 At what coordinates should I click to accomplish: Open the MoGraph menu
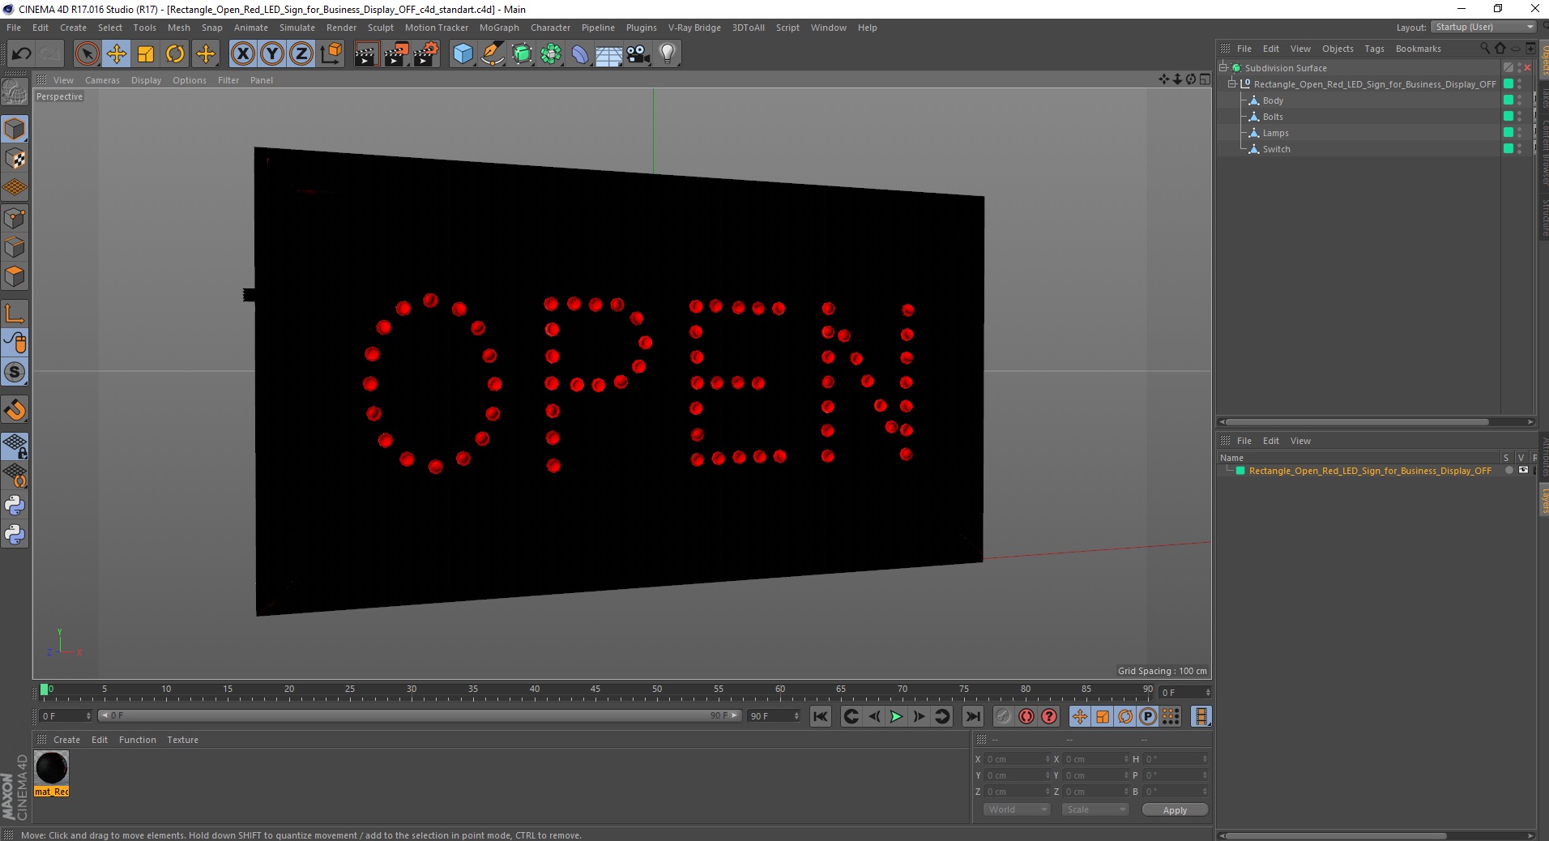499,28
